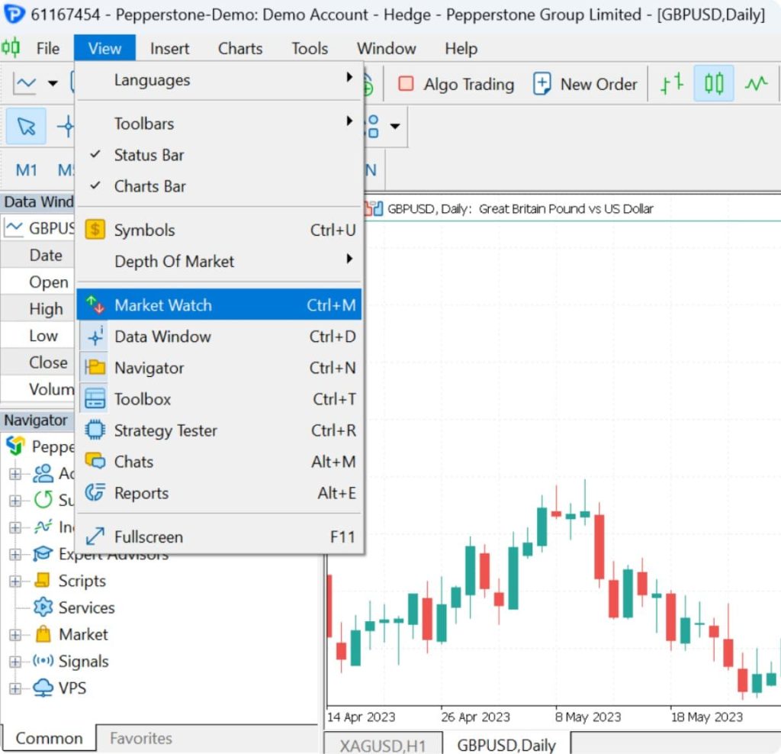
Task: Expand the VPS tree node
Action: [x=15, y=688]
